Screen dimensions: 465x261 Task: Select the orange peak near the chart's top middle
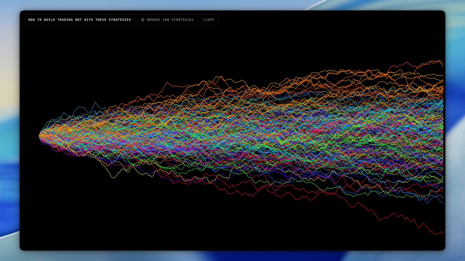[220, 77]
